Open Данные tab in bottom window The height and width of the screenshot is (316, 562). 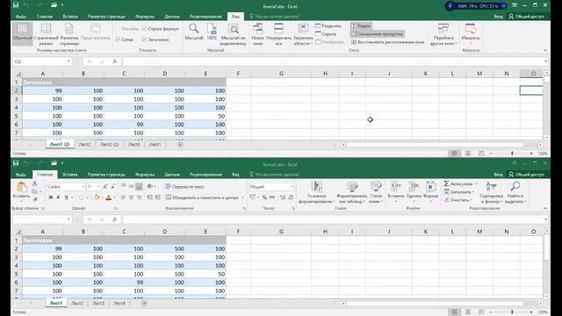click(172, 175)
